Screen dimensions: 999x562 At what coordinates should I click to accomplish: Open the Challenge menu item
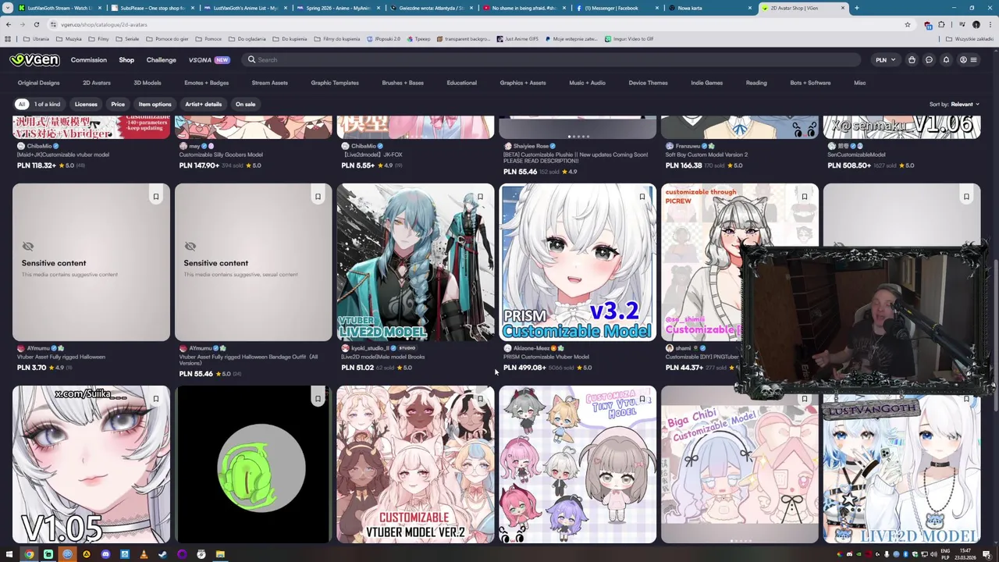click(x=161, y=60)
